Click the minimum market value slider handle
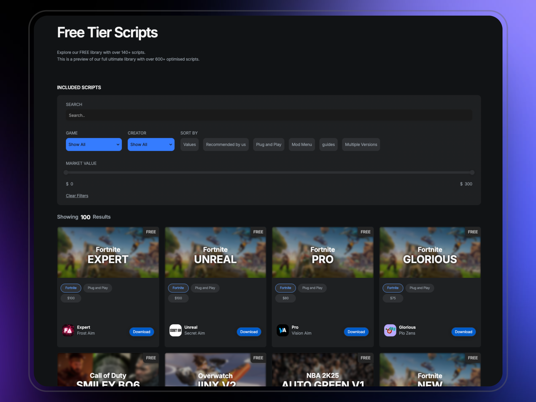Image resolution: width=536 pixels, height=402 pixels. (x=66, y=173)
